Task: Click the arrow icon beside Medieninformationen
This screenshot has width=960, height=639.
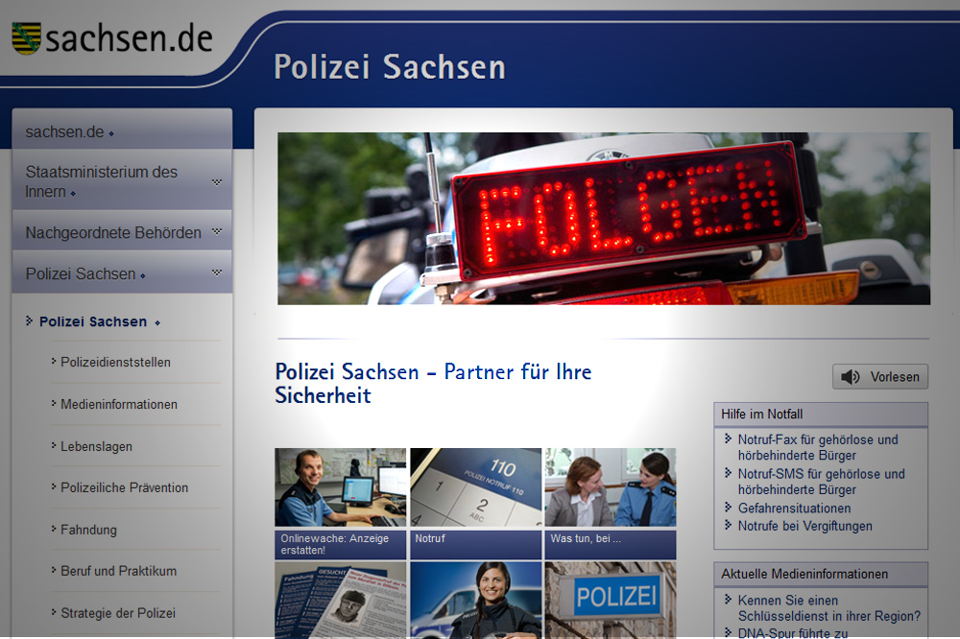Action: pyautogui.click(x=54, y=404)
